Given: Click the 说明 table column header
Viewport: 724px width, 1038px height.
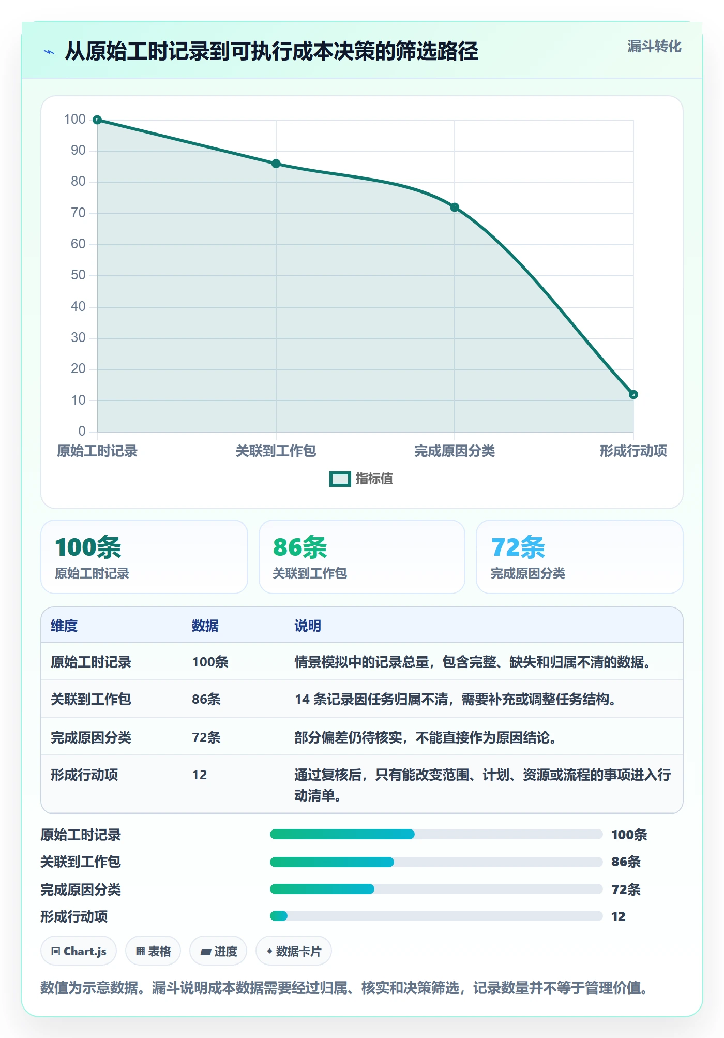Looking at the screenshot, I should pyautogui.click(x=308, y=626).
